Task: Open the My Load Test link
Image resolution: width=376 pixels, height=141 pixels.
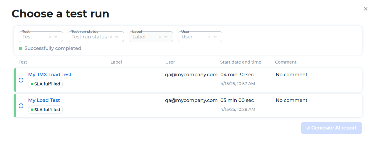Action: point(44,100)
